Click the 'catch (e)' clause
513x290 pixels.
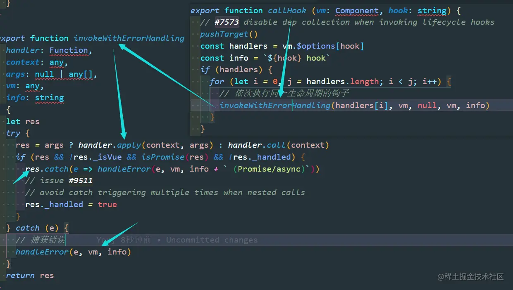coord(38,228)
